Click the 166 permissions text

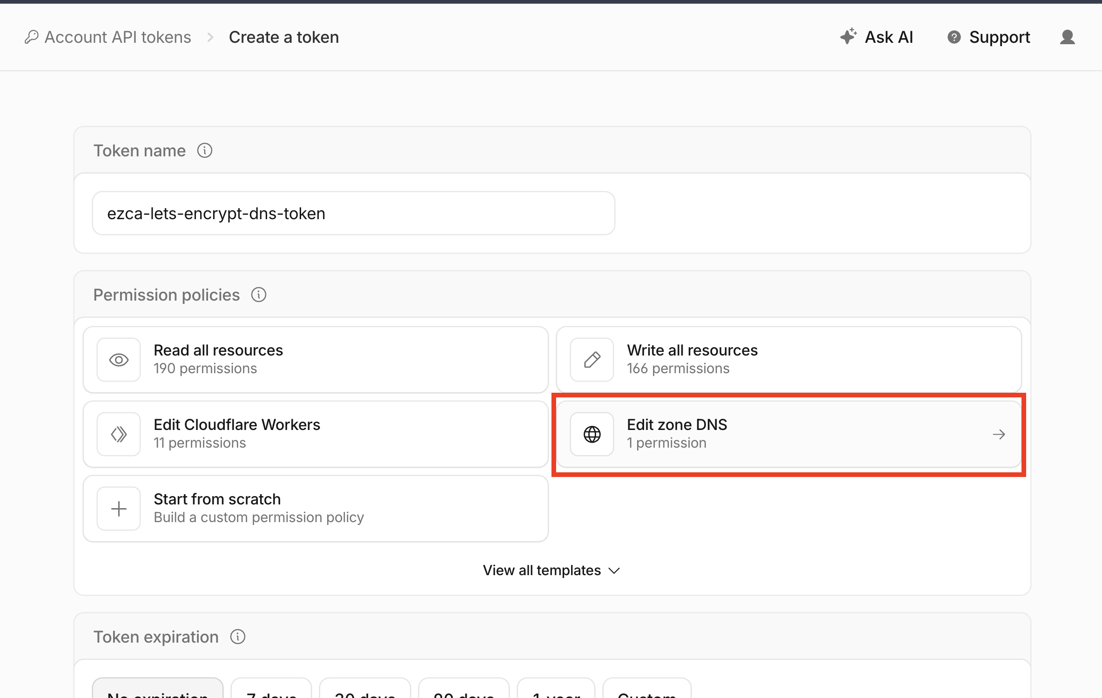tap(678, 369)
